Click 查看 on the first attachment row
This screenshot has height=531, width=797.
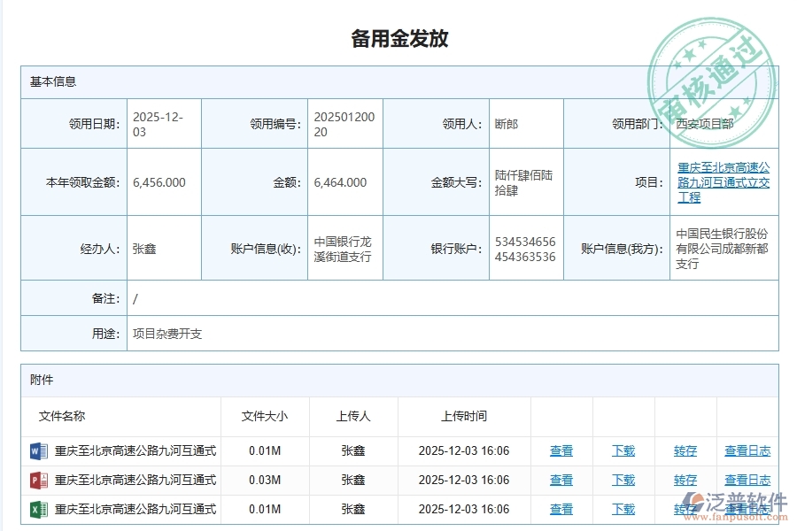(561, 450)
